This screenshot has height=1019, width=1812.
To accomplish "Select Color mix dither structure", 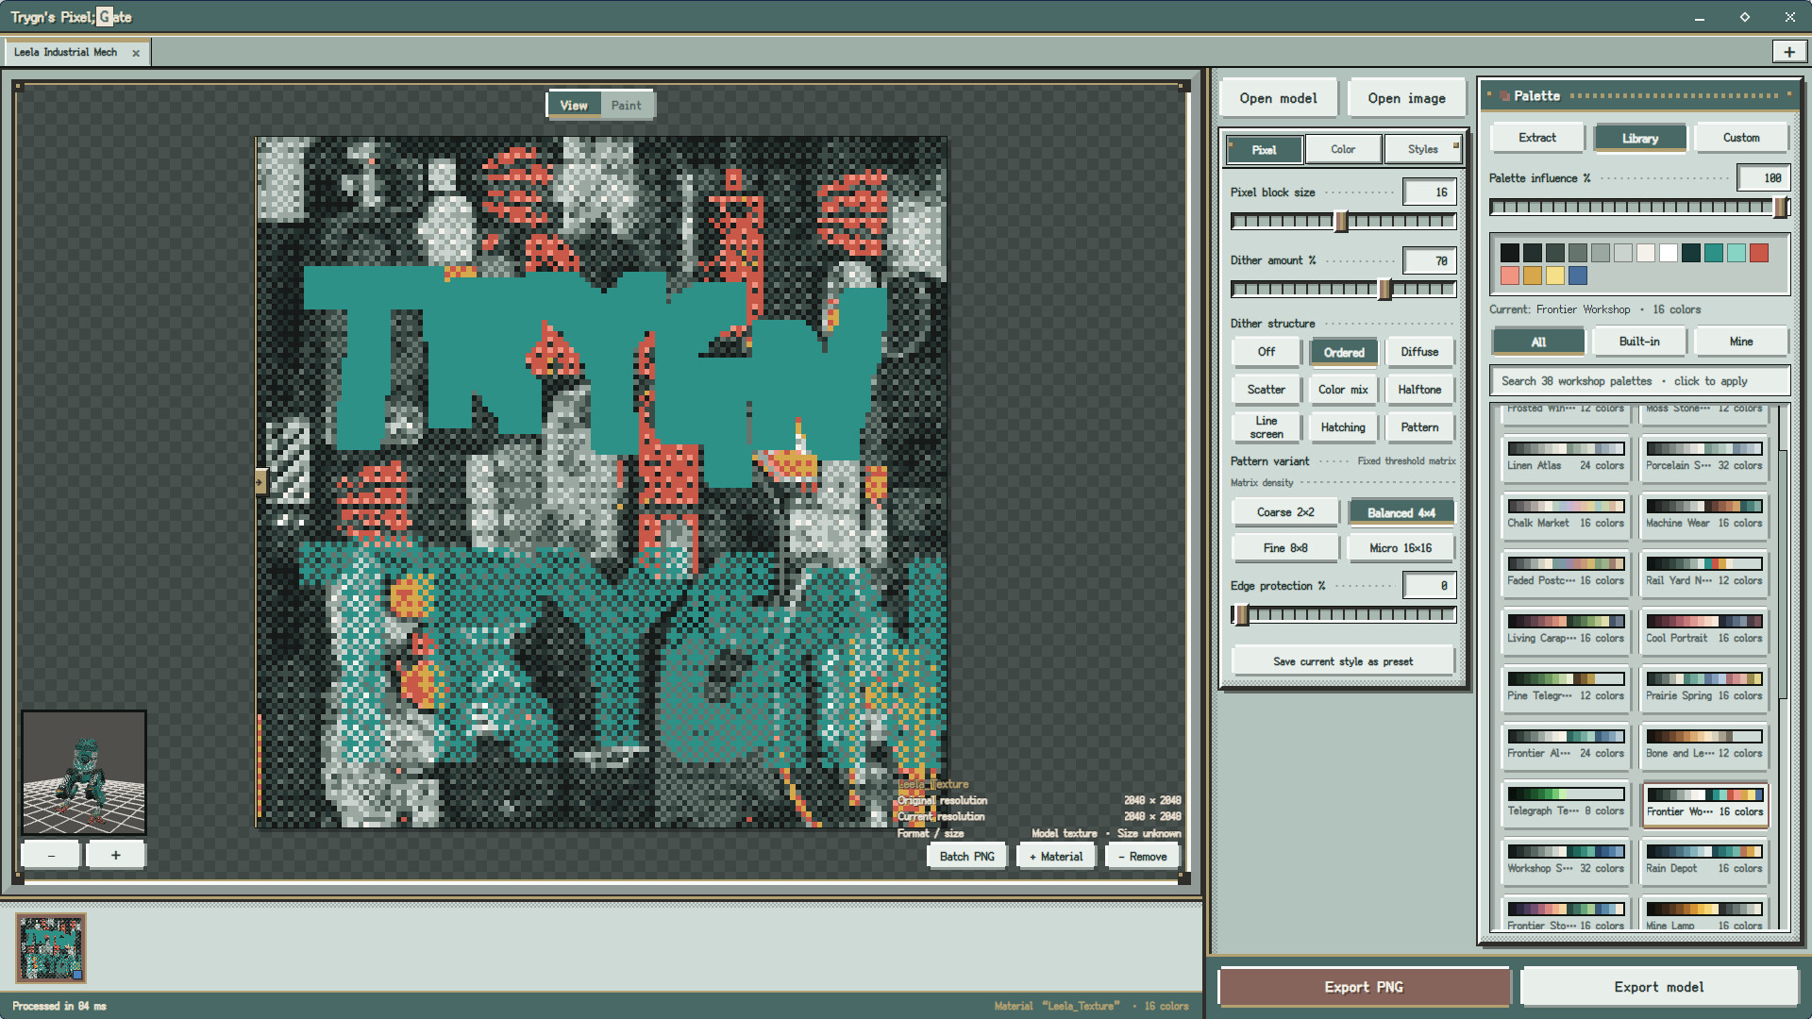I will [x=1344, y=390].
